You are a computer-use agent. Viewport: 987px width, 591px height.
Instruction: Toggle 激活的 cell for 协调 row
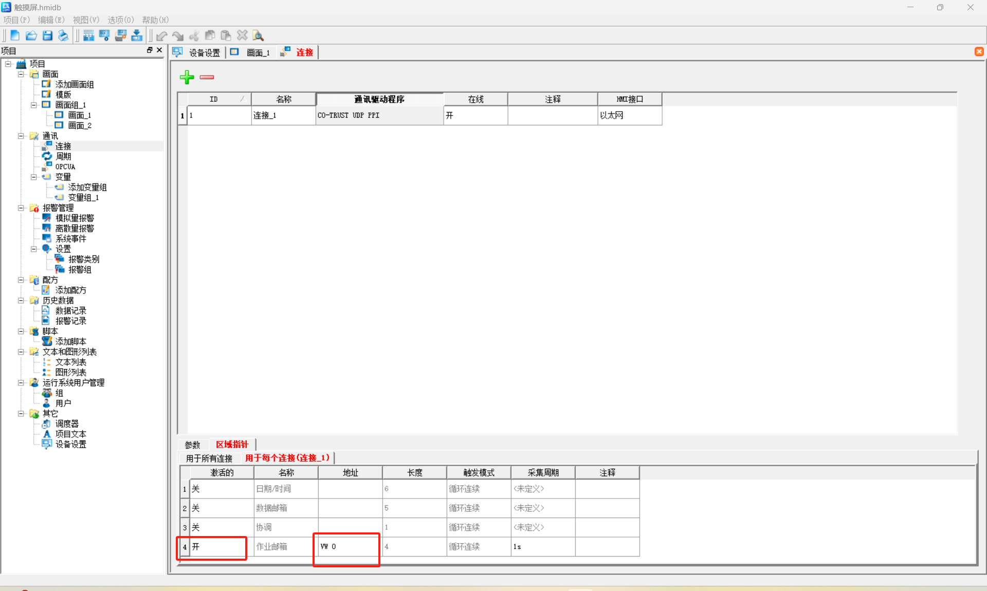(x=222, y=527)
